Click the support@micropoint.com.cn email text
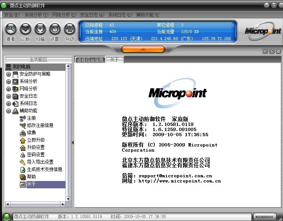283x221 pixels. pos(175,176)
